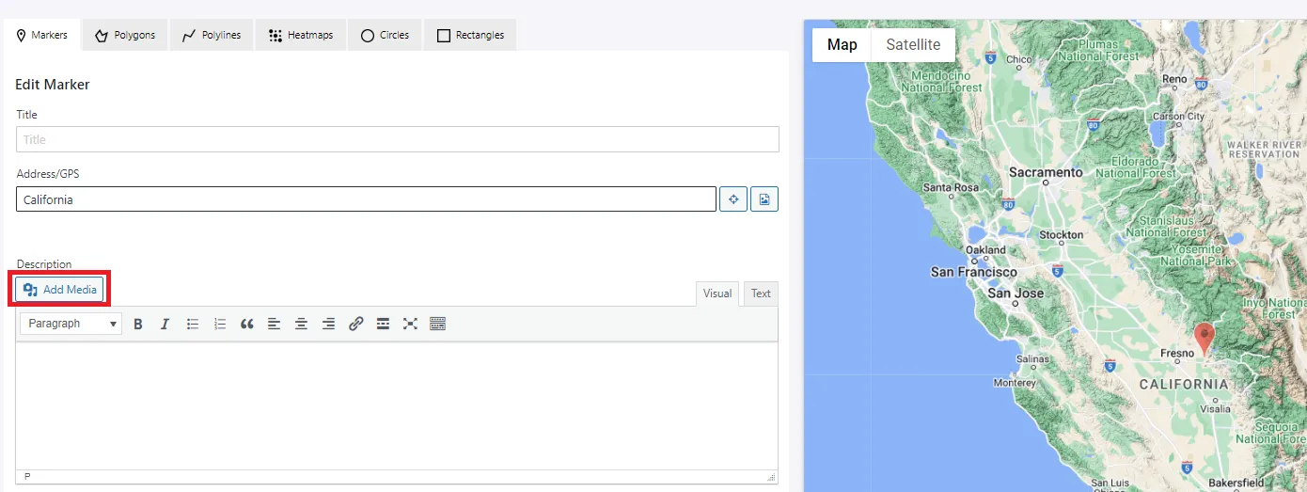Open the Heatmaps tab
The image size is (1307, 492).
tap(301, 35)
